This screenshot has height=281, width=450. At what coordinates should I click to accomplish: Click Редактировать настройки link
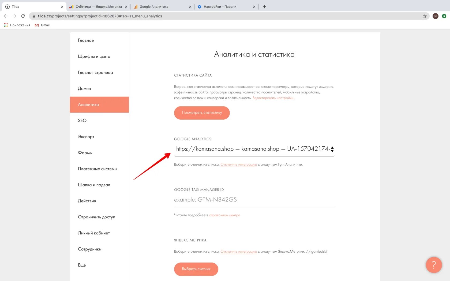pyautogui.click(x=273, y=98)
